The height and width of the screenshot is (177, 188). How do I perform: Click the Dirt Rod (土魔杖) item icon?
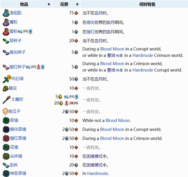tap(7, 100)
